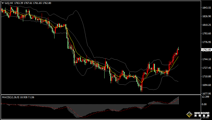Click the 0.00 MACD scale label
212x120 pixels.
click(204, 104)
